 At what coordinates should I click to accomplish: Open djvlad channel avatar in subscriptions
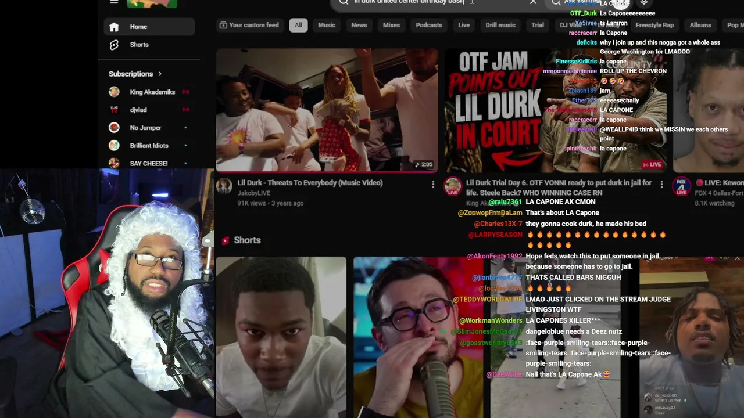[x=114, y=110]
